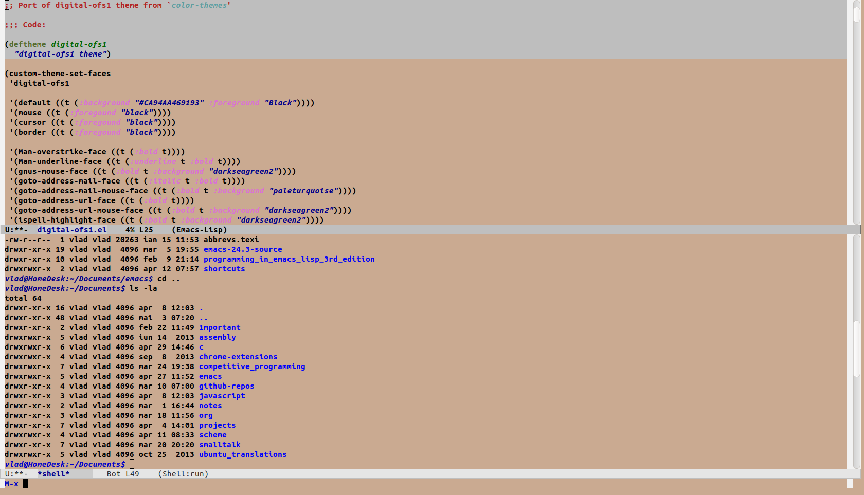Viewport: 864px width, 495px height.
Task: Click the top editor window scrollbar
Action: click(x=856, y=112)
